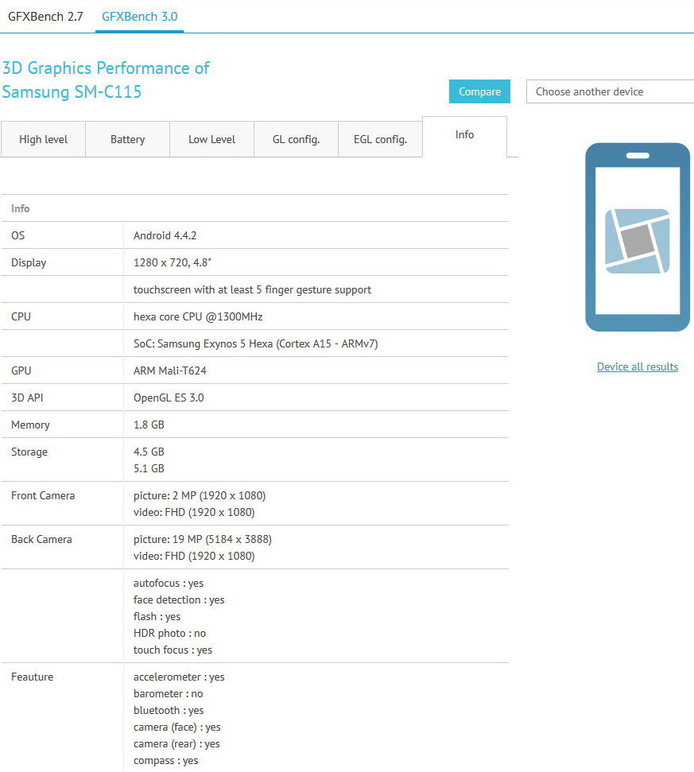The image size is (694, 772).
Task: Click the camera (rear) : yes entry
Action: click(x=176, y=744)
